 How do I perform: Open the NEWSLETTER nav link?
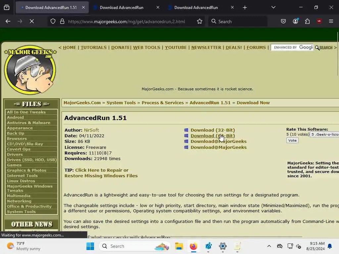click(x=206, y=47)
